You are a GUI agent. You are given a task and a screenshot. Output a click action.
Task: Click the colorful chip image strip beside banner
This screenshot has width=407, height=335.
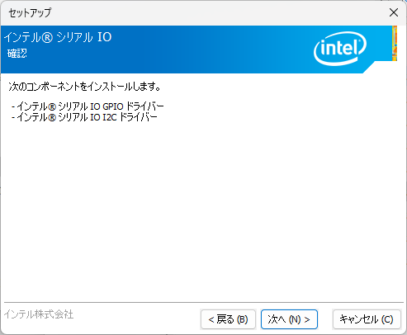[x=395, y=43]
